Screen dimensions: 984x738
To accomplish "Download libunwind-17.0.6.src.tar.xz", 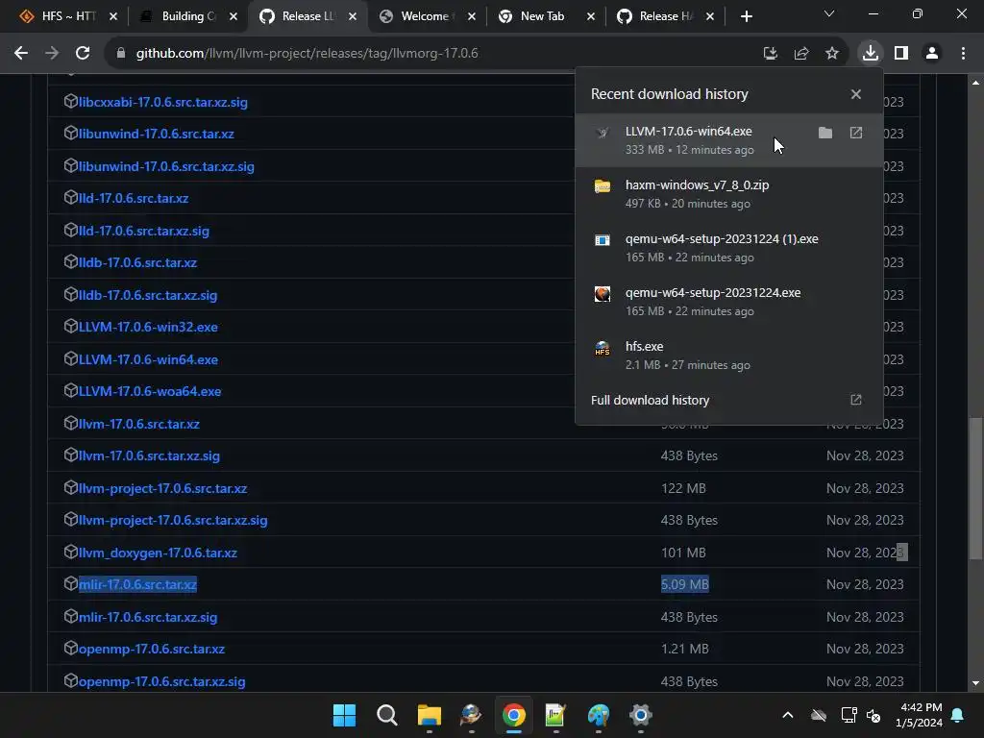I will [156, 134].
